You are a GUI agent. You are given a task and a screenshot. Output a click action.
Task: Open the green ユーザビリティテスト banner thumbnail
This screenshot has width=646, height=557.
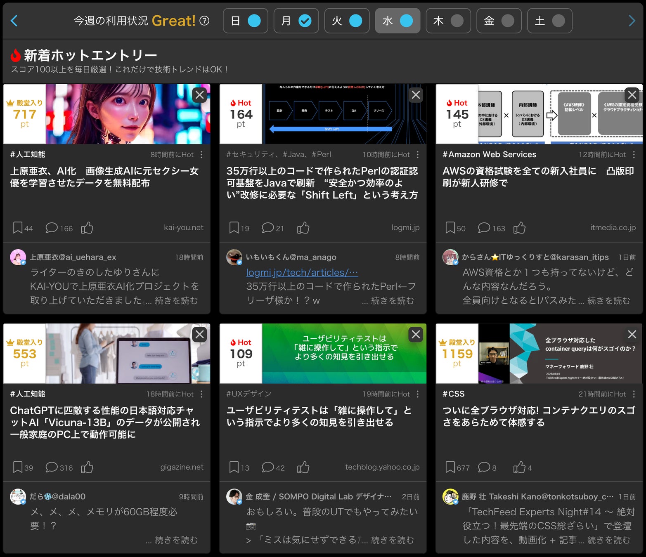pyautogui.click(x=344, y=354)
